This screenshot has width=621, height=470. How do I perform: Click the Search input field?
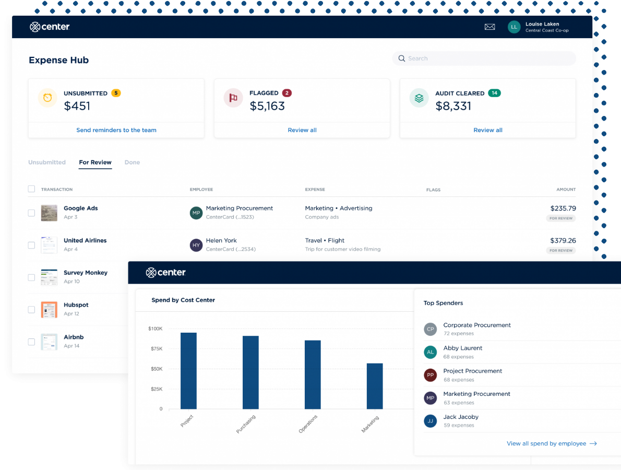pos(484,58)
